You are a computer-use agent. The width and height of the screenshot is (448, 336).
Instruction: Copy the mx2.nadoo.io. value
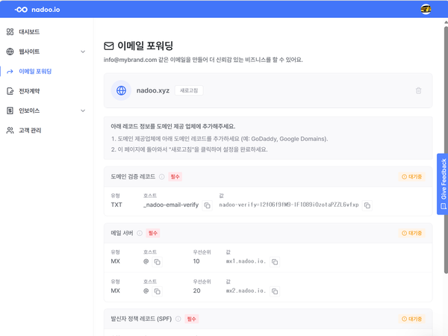tap(275, 291)
